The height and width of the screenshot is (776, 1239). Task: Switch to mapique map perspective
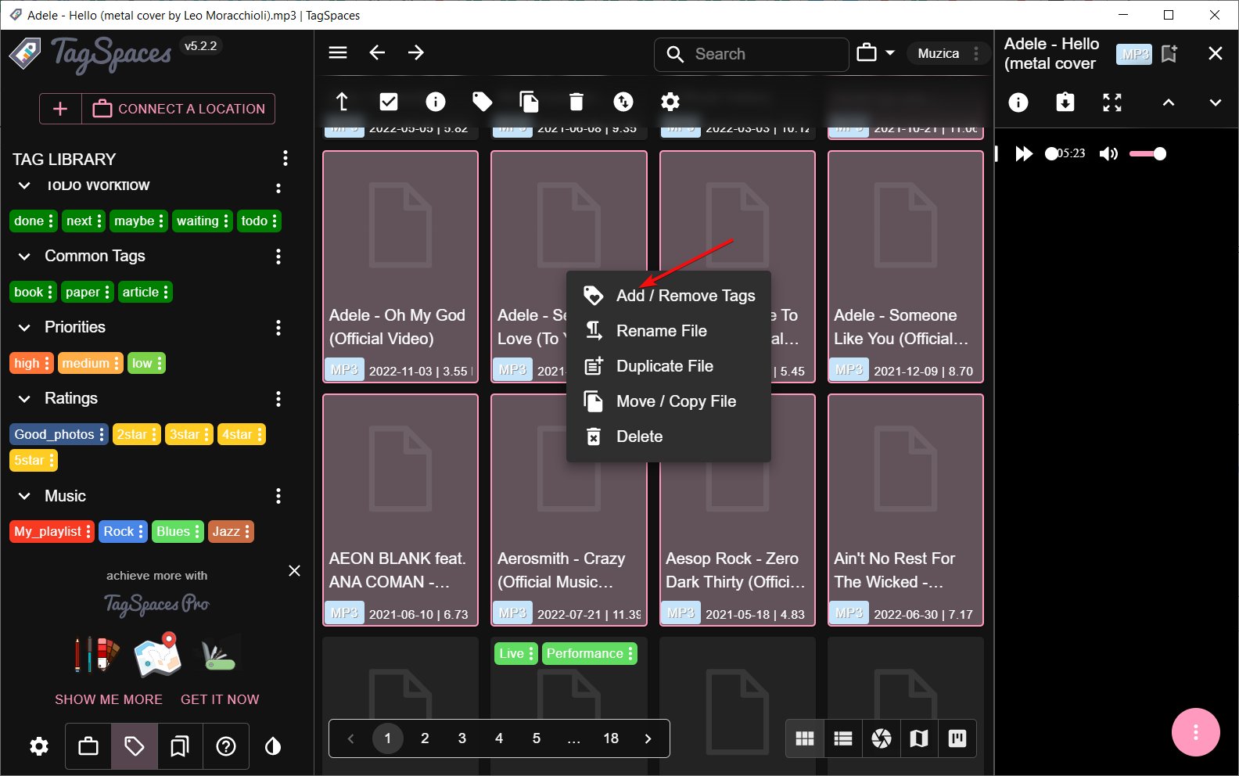[x=919, y=738]
